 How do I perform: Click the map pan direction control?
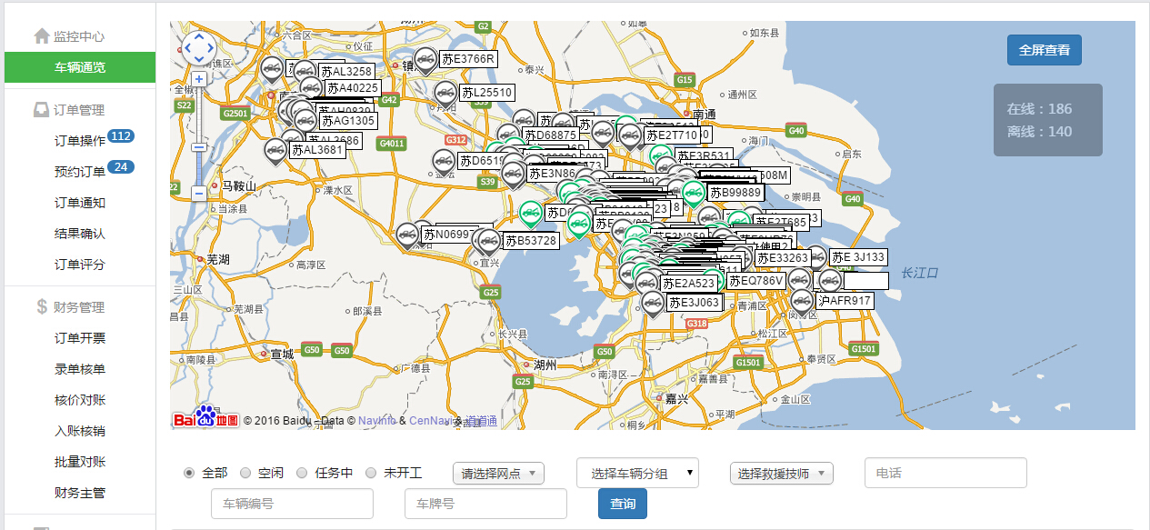(199, 48)
